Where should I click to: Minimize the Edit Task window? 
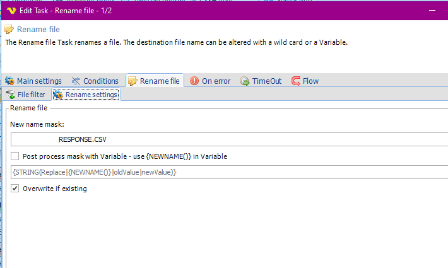(x=432, y=9)
